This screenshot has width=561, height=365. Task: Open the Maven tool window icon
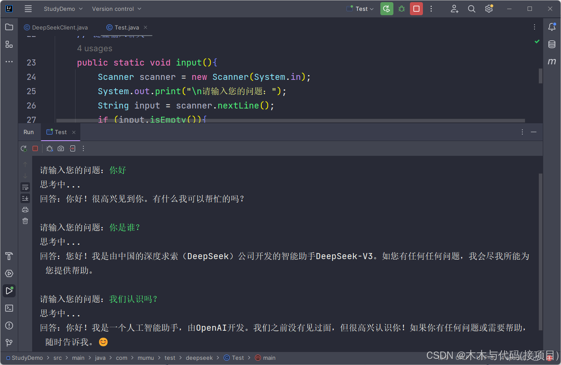point(552,62)
